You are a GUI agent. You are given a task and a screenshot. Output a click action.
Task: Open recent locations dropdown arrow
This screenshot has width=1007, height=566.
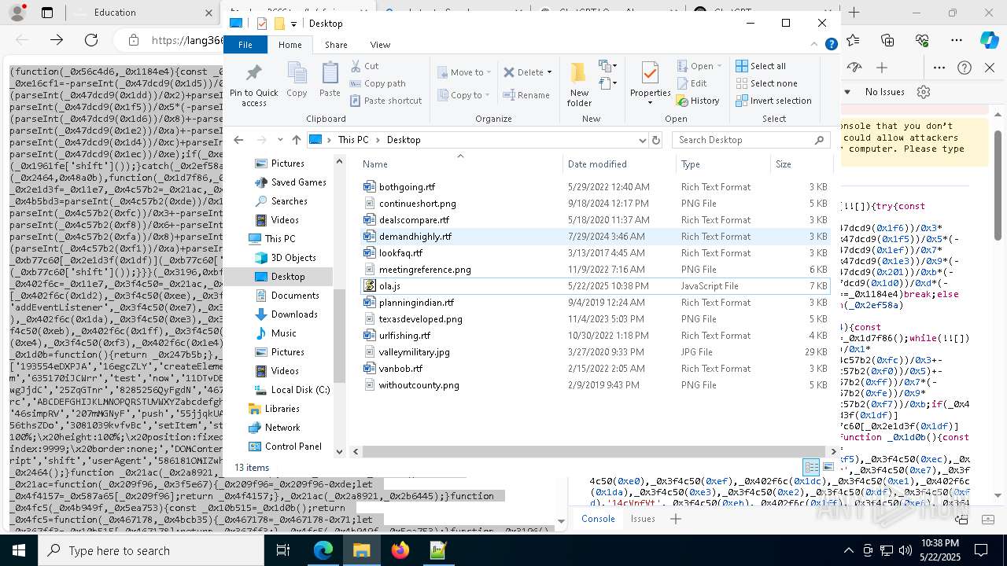(x=280, y=140)
